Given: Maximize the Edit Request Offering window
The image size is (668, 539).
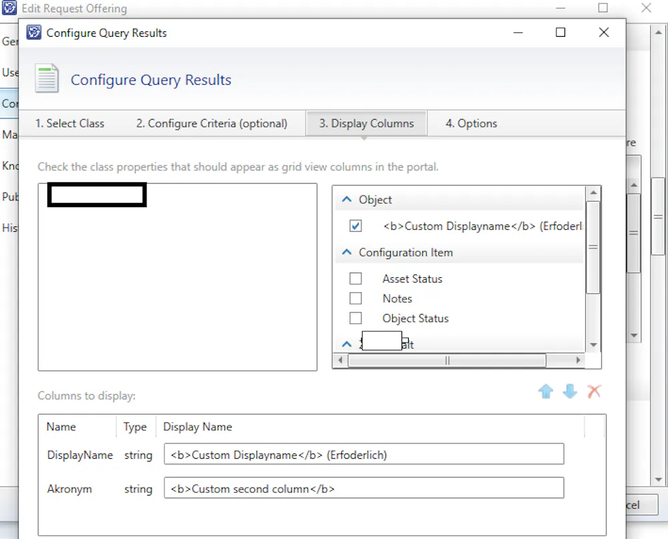Looking at the screenshot, I should [603, 7].
